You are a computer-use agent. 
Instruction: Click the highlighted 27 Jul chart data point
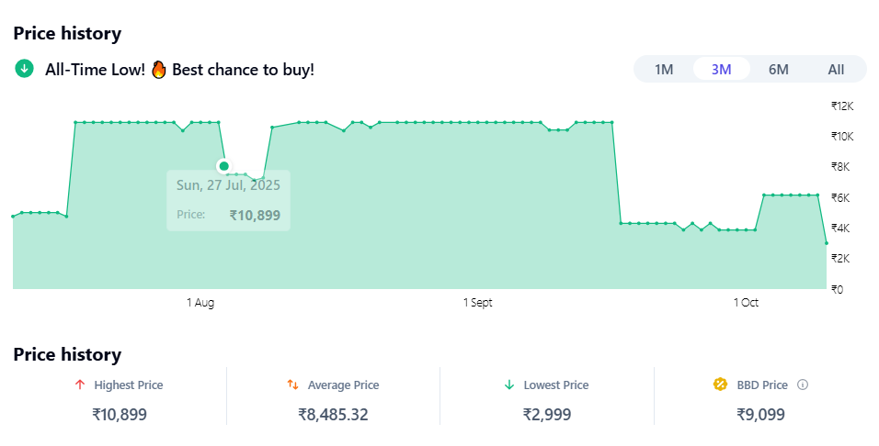tap(223, 166)
